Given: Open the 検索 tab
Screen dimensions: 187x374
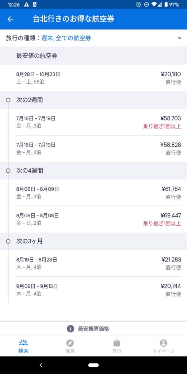Looking at the screenshot, I should click(x=23, y=346).
